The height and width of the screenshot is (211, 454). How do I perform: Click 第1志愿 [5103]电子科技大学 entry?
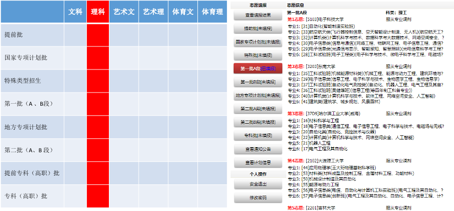(x=315, y=19)
